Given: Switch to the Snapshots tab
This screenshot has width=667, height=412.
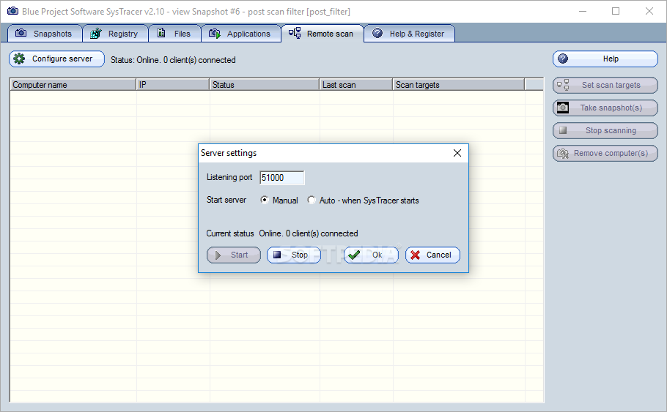Looking at the screenshot, I should pyautogui.click(x=45, y=34).
